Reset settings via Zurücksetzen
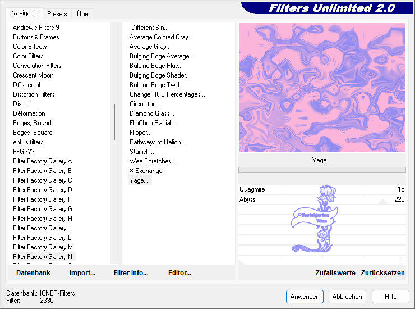415x309 pixels. click(382, 273)
